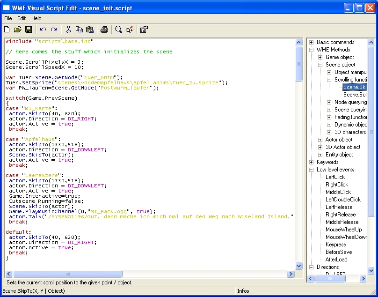Copy the selected text
The width and height of the screenshot is (378, 297).
tap(79, 30)
